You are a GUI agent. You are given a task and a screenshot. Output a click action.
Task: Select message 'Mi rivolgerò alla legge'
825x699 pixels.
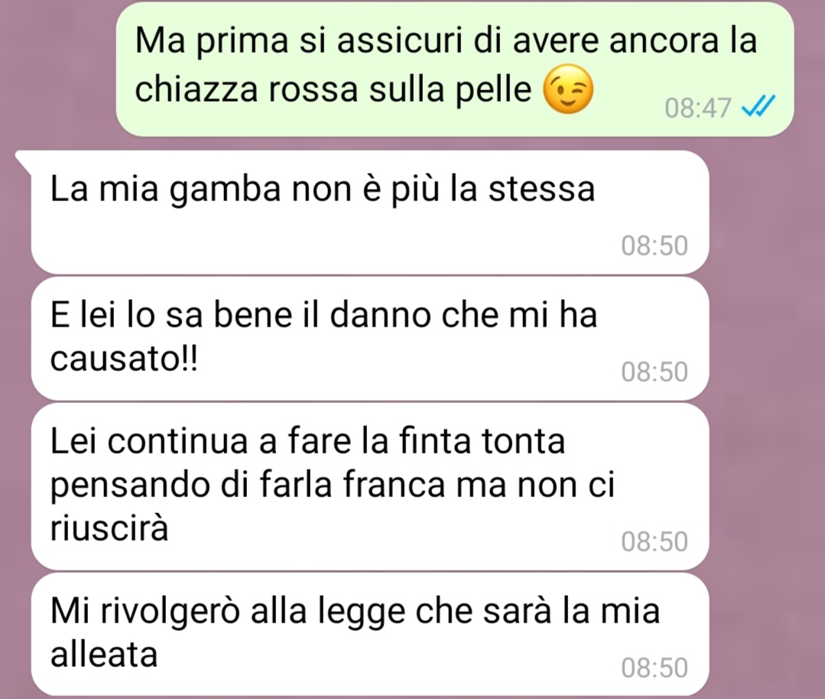(370, 634)
